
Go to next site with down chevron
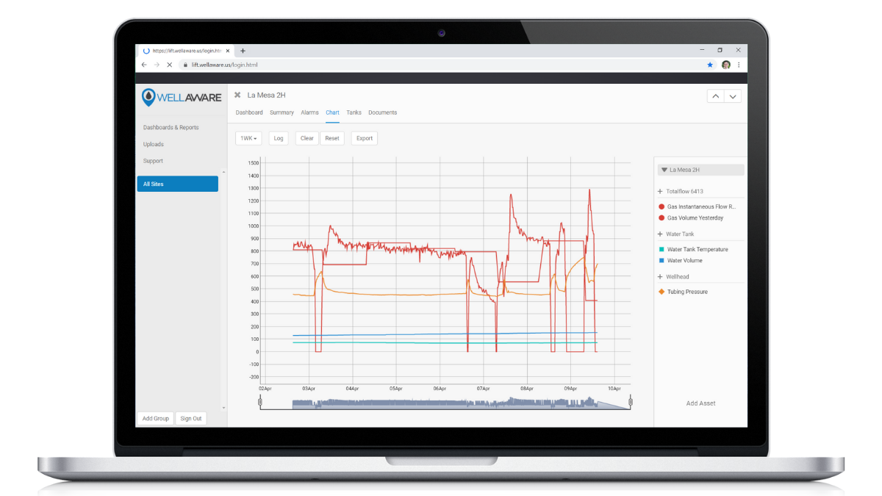[x=732, y=96]
